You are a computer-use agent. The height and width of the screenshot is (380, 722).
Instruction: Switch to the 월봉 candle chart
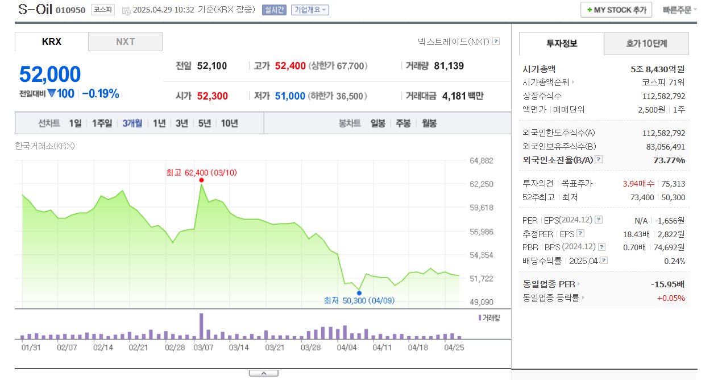pyautogui.click(x=429, y=123)
